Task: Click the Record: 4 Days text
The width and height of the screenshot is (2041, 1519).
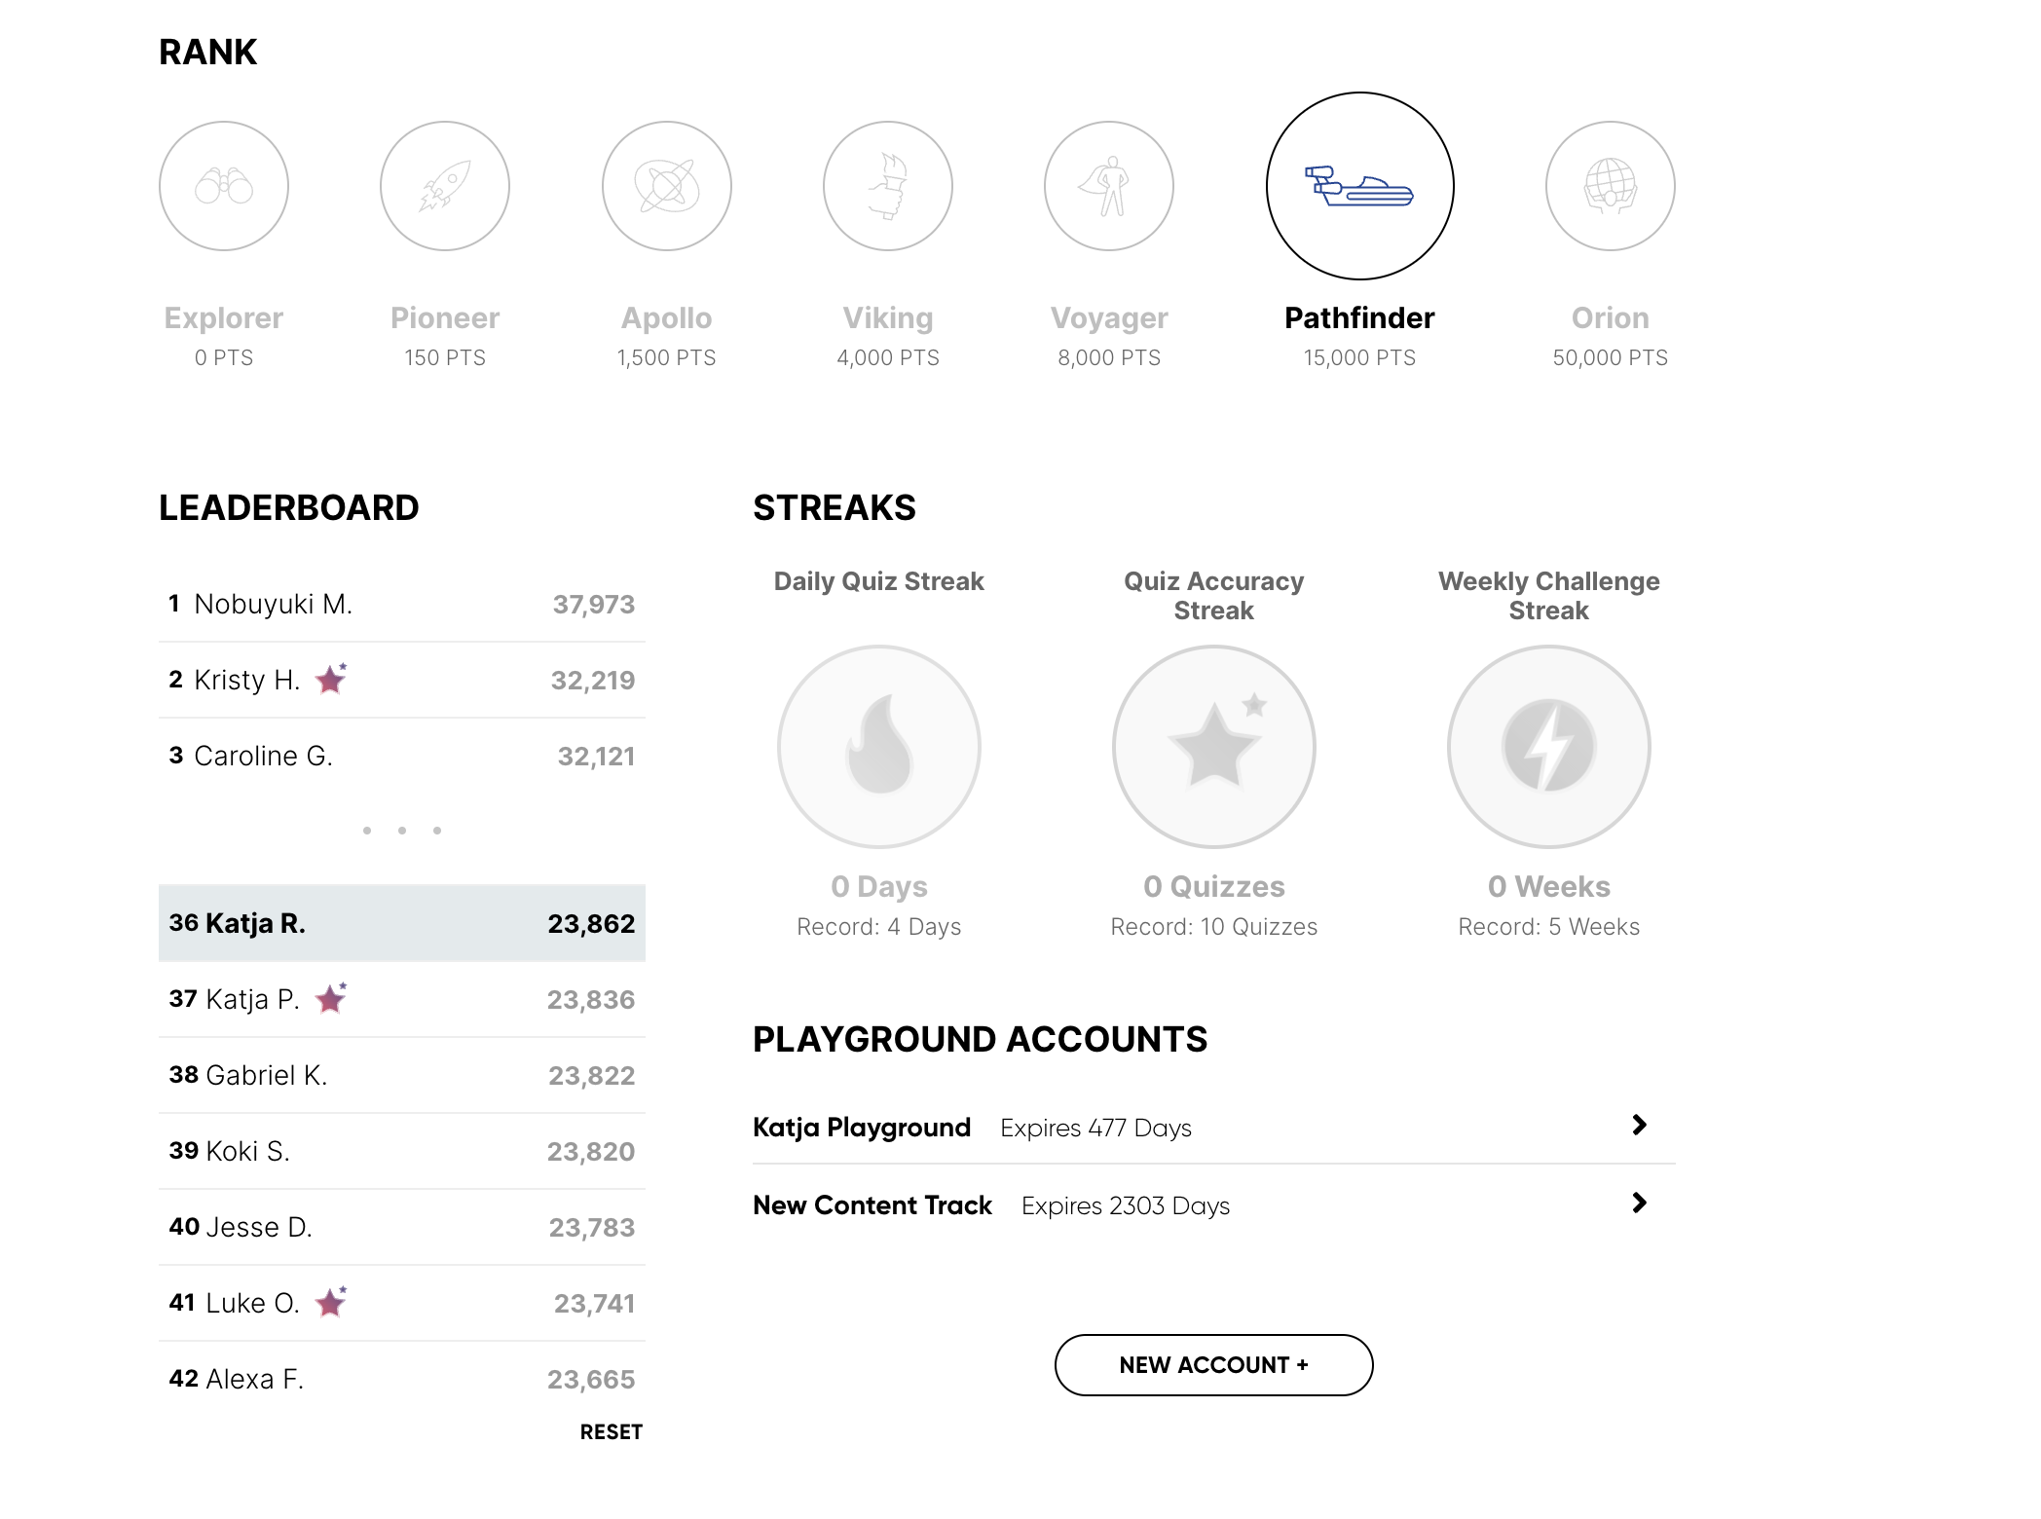Action: (x=879, y=927)
